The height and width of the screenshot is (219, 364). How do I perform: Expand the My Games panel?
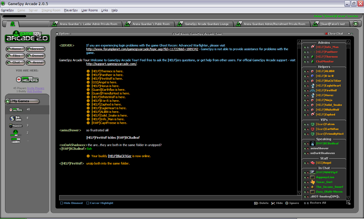[22, 101]
